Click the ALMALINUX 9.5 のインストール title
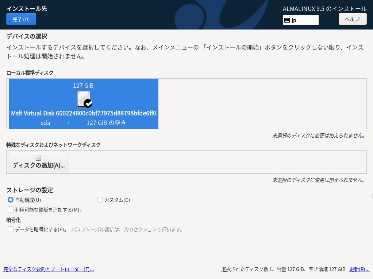Viewport: 373px width, 279px height. 324,9
